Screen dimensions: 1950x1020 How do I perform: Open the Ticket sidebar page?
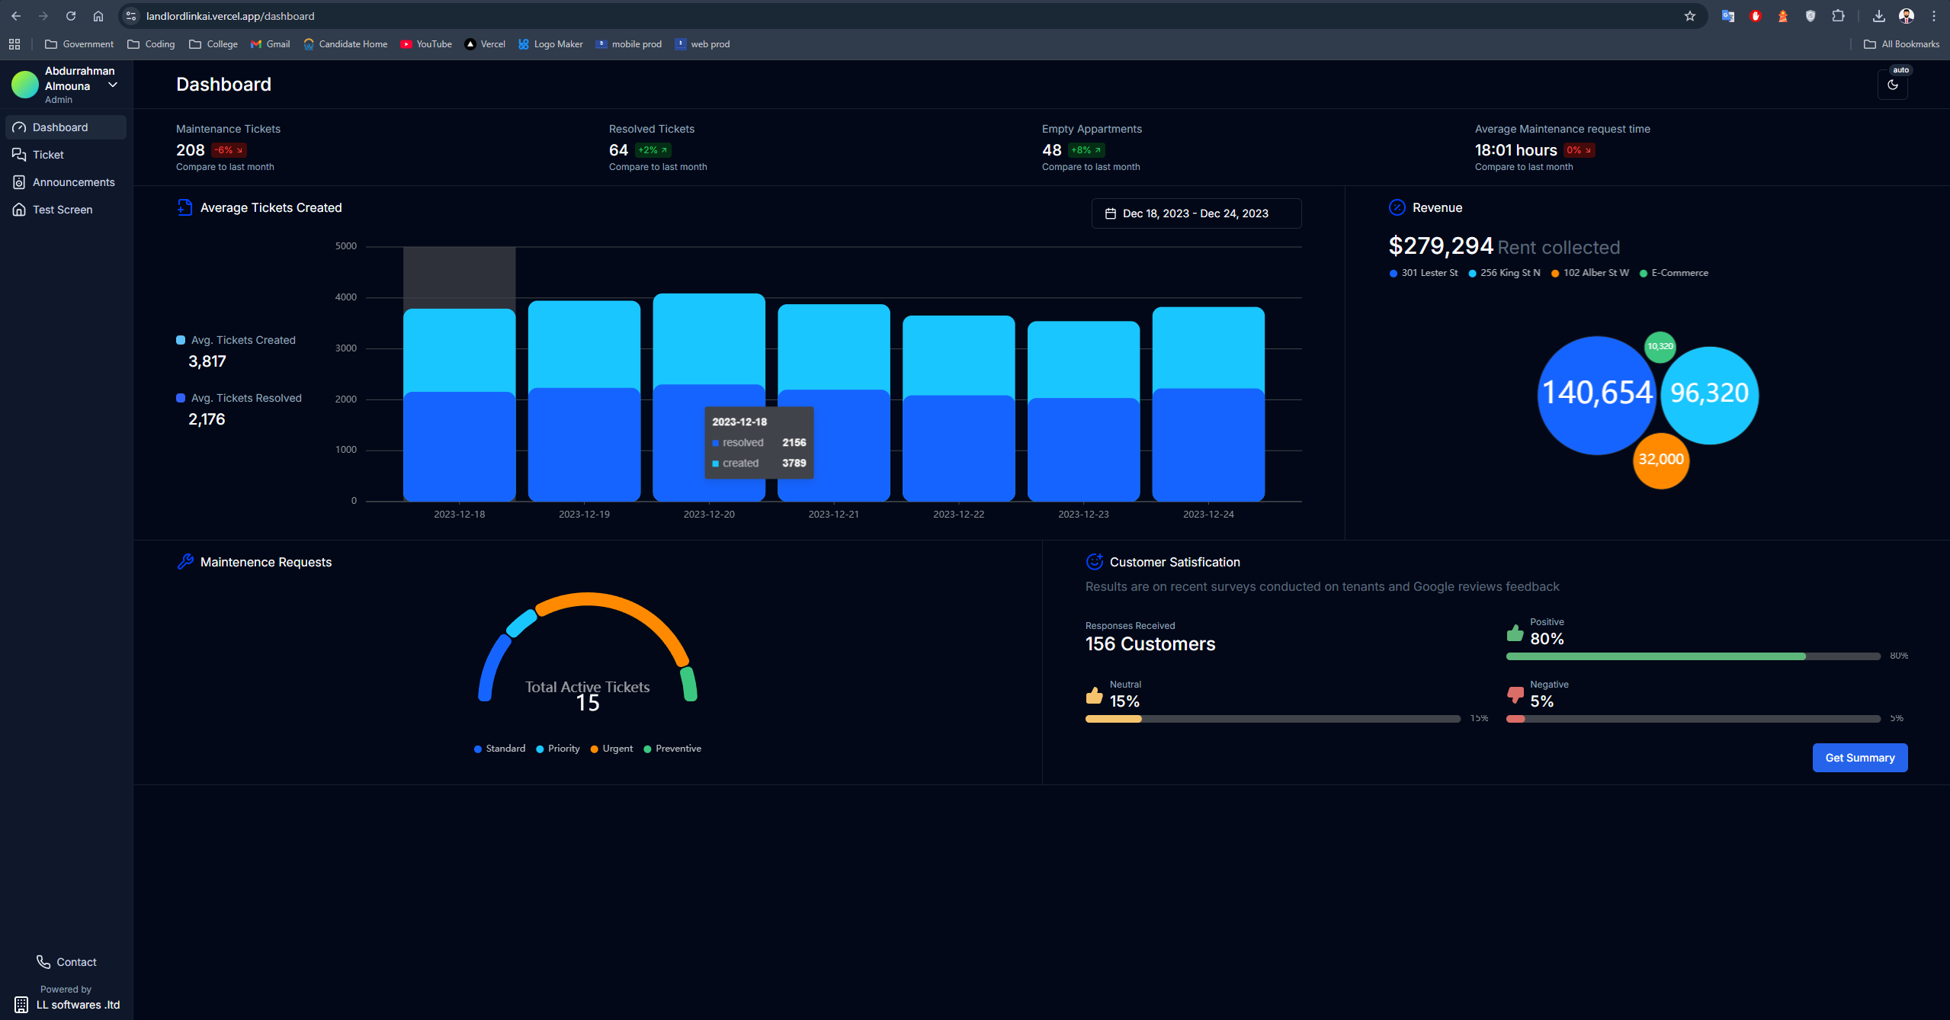click(x=48, y=155)
